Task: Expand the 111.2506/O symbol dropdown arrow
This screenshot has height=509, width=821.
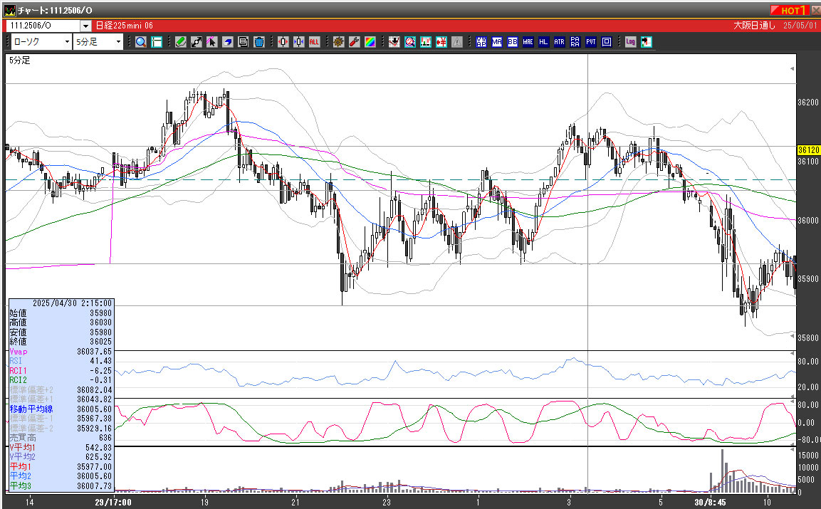Action: click(86, 26)
